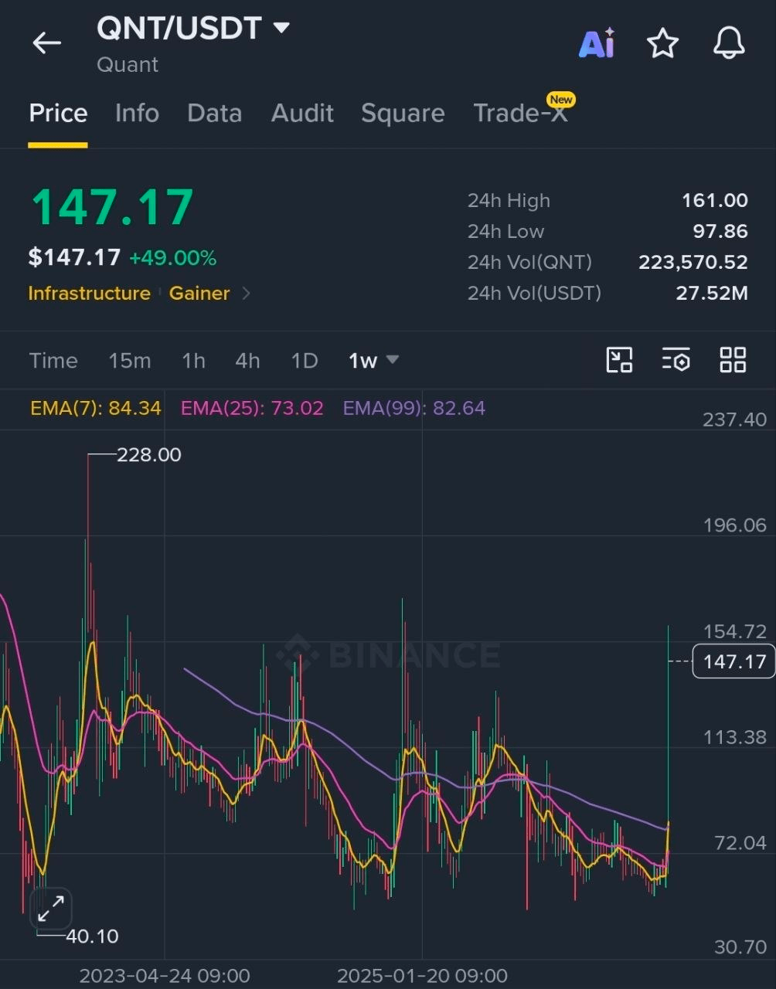
Task: Open the 1w interval dropdown
Action: point(373,361)
